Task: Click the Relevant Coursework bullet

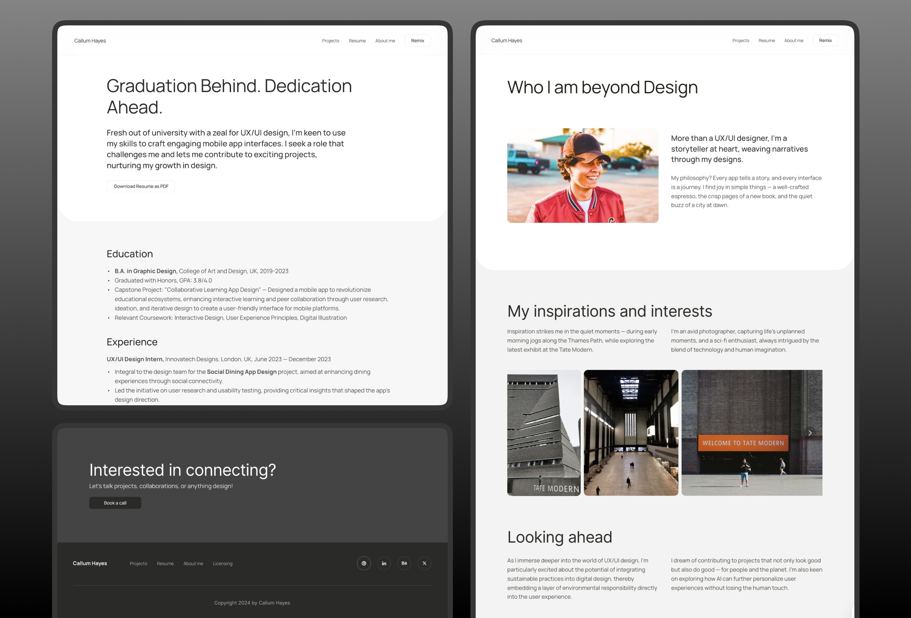Action: click(x=230, y=318)
